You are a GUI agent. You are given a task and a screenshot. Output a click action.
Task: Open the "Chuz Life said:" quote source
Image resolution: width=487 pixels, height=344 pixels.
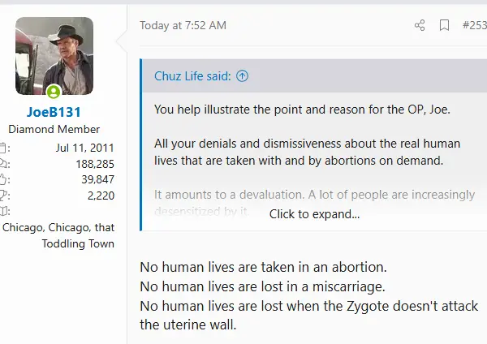[x=193, y=76]
